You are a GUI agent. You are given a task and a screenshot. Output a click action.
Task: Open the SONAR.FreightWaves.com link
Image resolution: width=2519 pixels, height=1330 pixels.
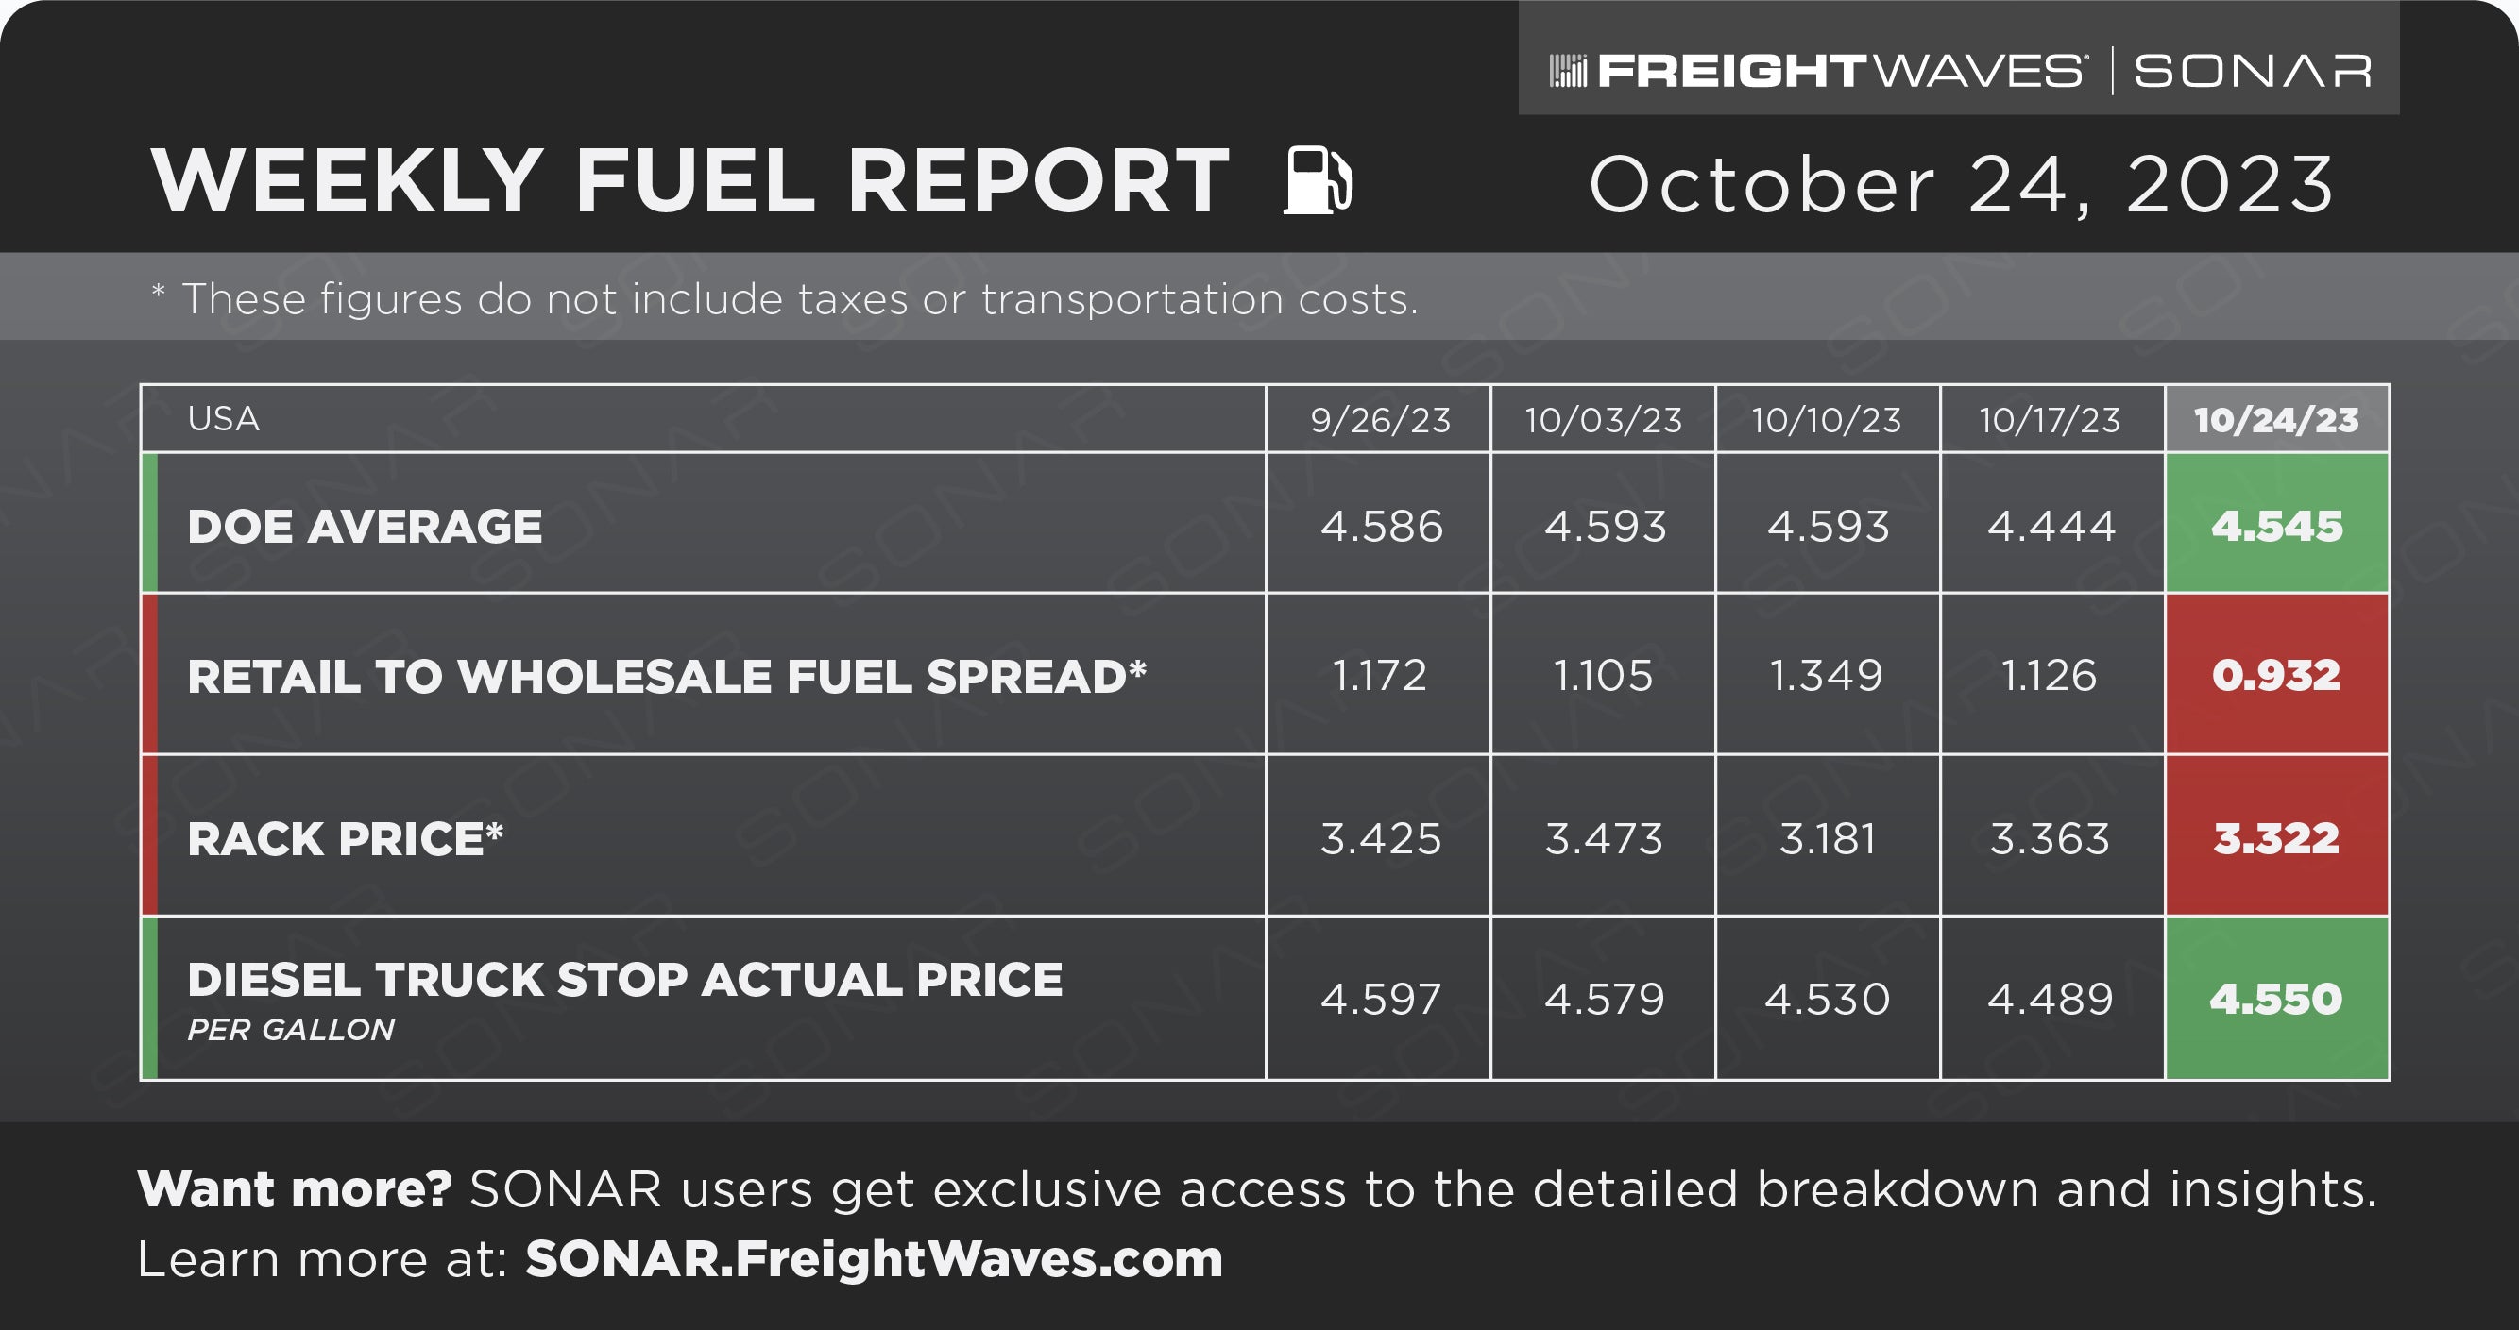pyautogui.click(x=875, y=1258)
